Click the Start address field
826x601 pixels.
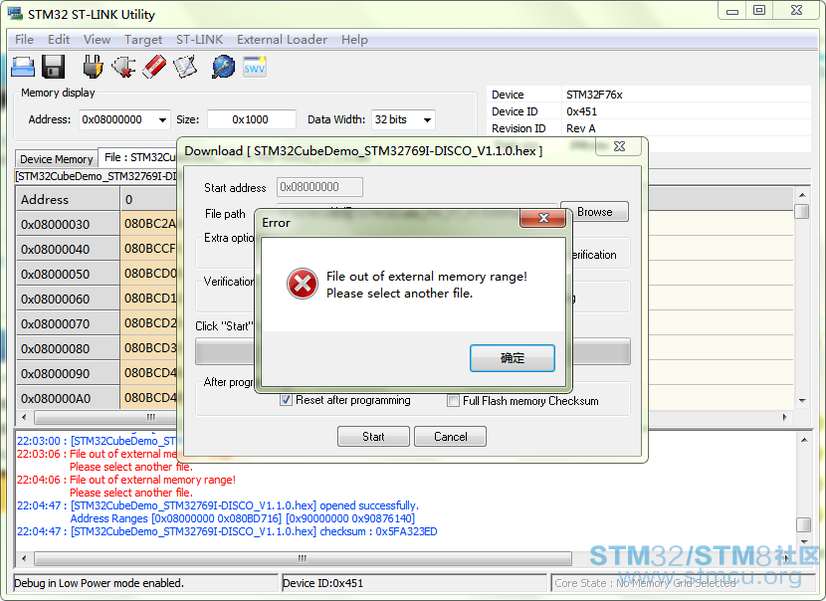pyautogui.click(x=319, y=187)
